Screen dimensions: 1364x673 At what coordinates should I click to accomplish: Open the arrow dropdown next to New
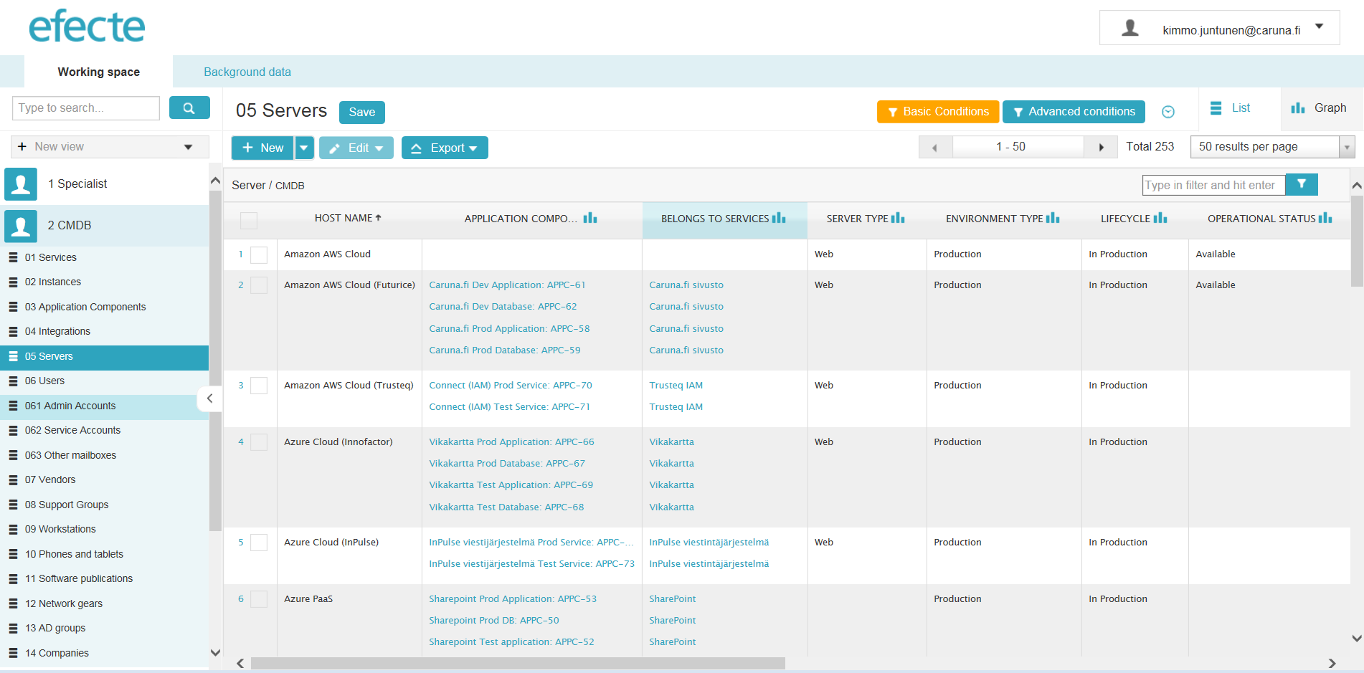tap(304, 148)
